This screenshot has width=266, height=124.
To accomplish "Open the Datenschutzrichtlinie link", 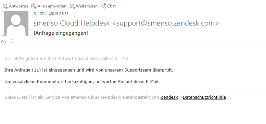I will coord(204,97).
